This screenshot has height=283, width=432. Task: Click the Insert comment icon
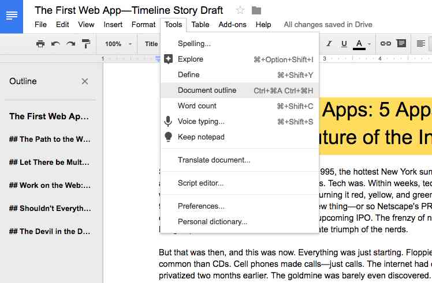click(401, 43)
